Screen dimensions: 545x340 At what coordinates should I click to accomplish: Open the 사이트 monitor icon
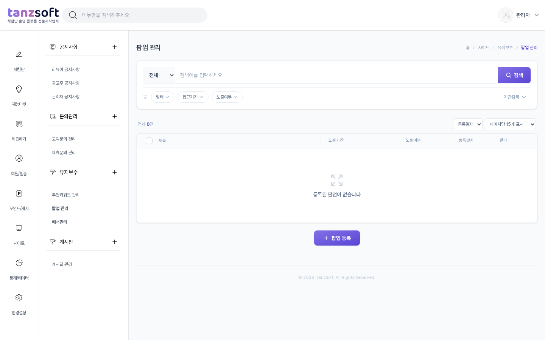click(19, 228)
